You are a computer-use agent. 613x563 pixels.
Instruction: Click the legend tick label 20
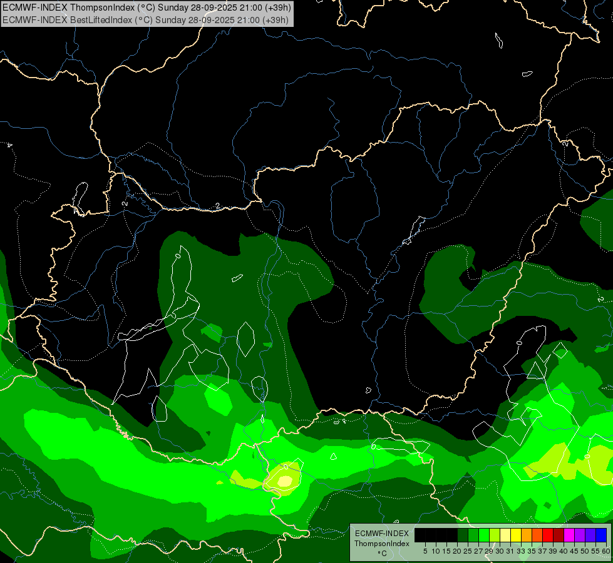(x=457, y=551)
